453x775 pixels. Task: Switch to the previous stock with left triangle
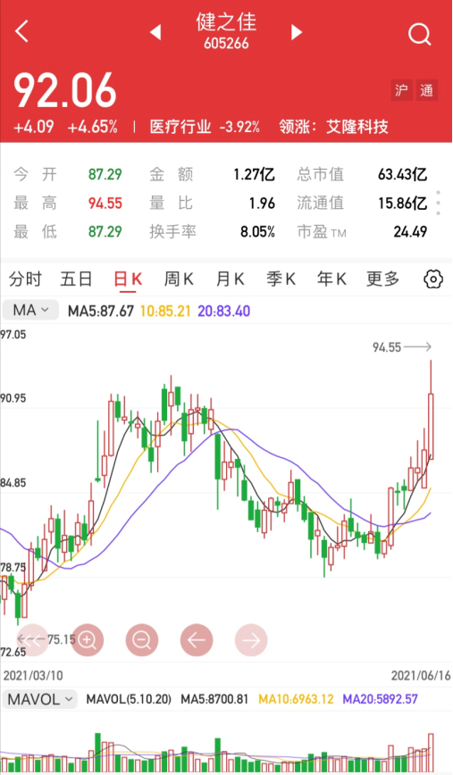[x=155, y=32]
